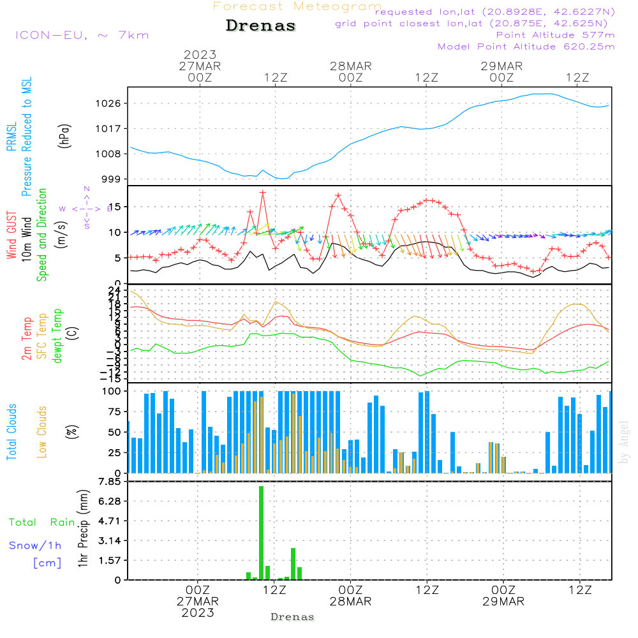
Task: Select the 'Point Altitude 577m' text
Action: click(556, 35)
